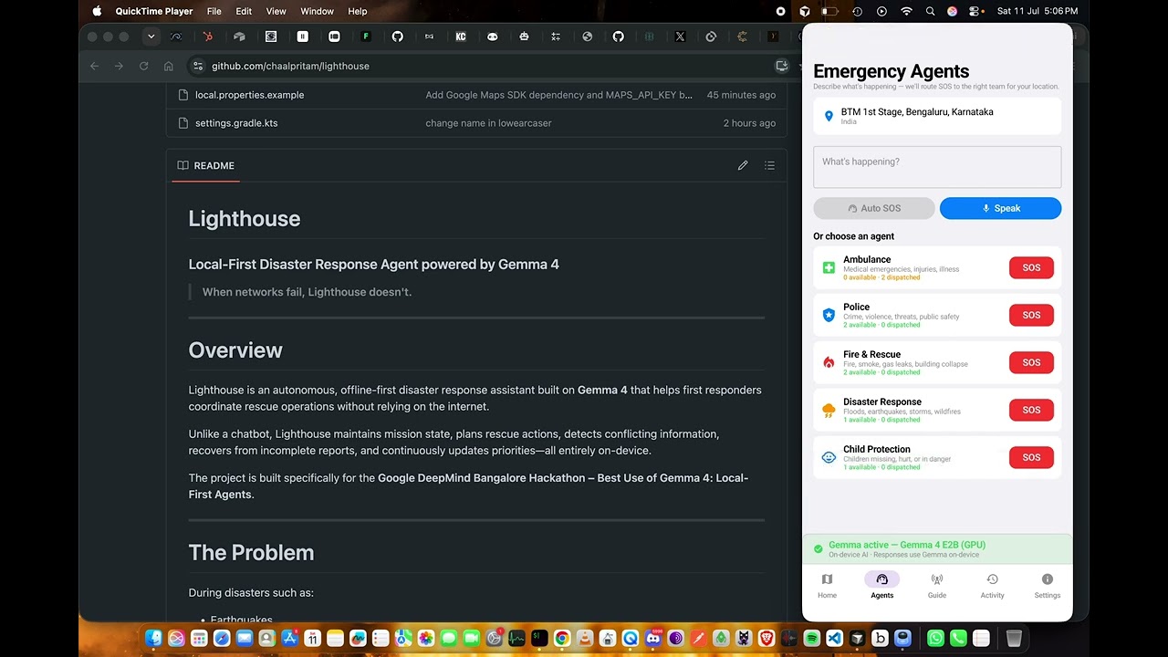The height and width of the screenshot is (657, 1168).
Task: Open commit "change name in lowercaser"
Action: [x=488, y=123]
